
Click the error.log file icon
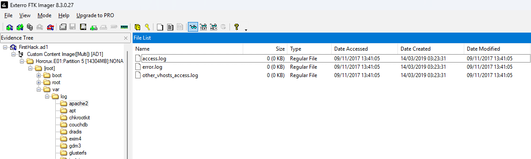(x=138, y=67)
